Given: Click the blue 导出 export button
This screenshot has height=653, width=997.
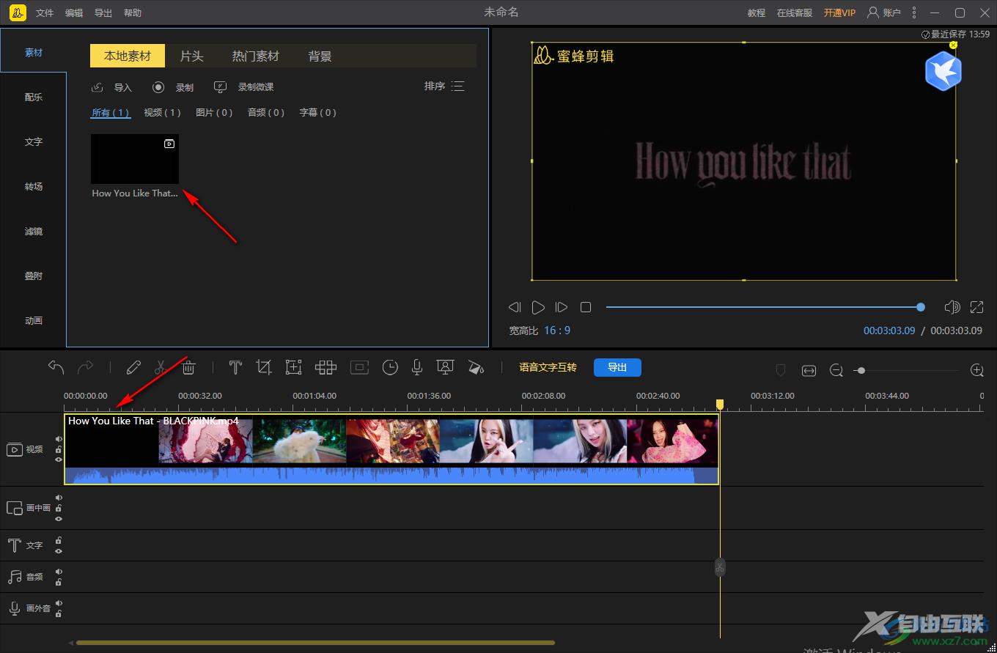Looking at the screenshot, I should pyautogui.click(x=617, y=367).
